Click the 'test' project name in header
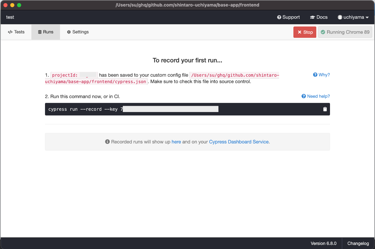 click(10, 17)
